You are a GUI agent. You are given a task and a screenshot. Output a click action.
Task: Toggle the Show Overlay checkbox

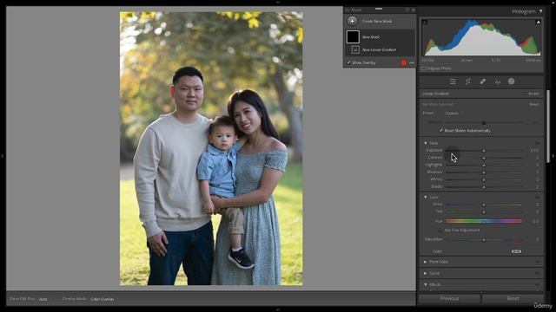[x=348, y=62]
